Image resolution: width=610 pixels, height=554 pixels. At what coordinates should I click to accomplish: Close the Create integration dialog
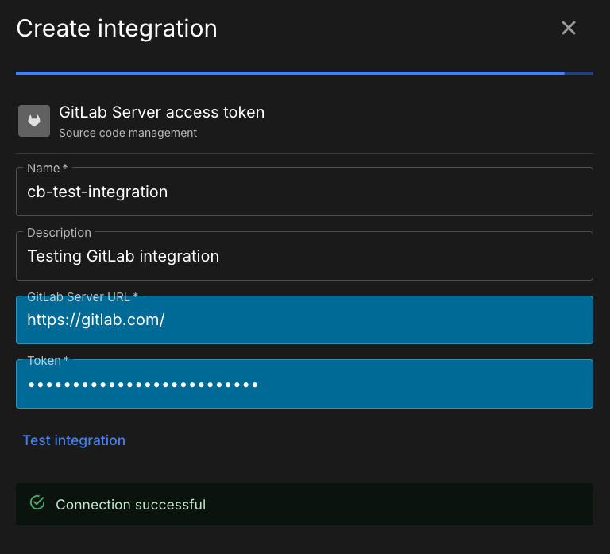(568, 29)
